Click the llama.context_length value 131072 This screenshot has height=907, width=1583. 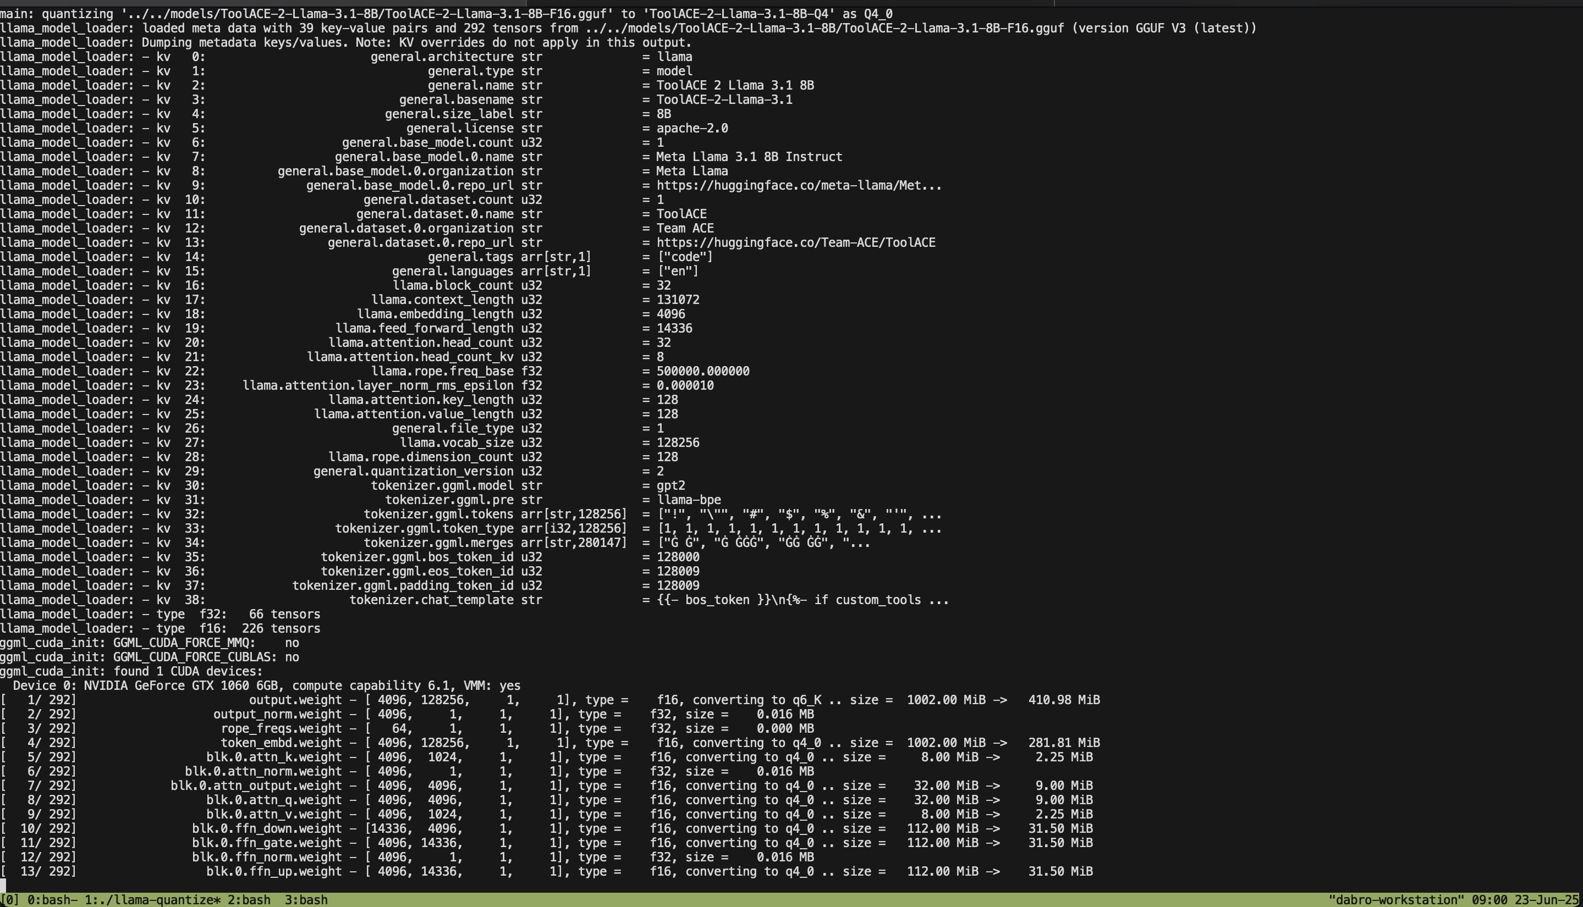(x=678, y=299)
